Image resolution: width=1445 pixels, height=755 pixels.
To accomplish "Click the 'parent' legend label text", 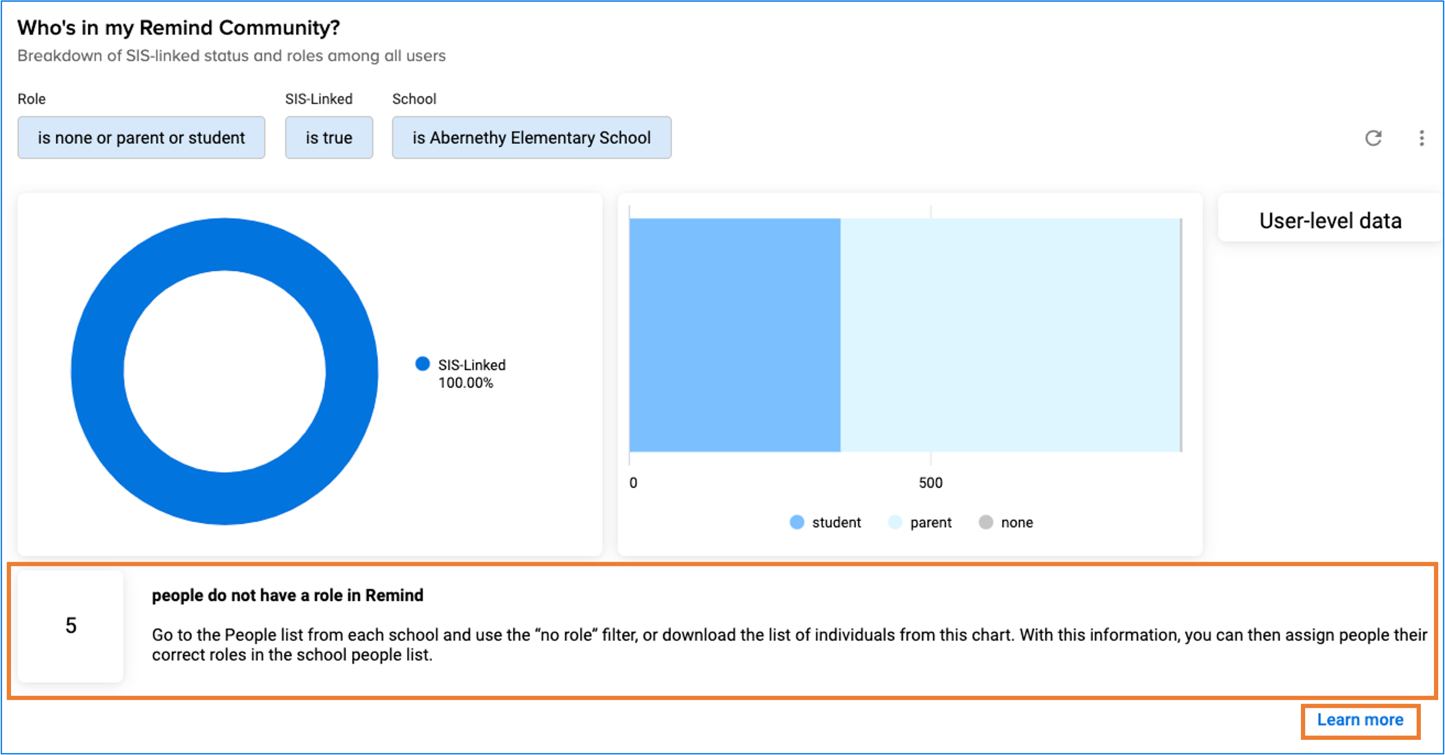I will click(x=931, y=522).
